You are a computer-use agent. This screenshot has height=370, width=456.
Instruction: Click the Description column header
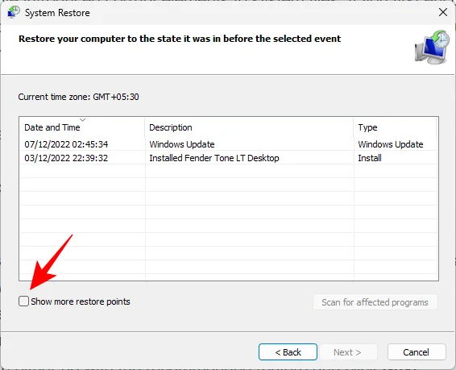[249, 127]
